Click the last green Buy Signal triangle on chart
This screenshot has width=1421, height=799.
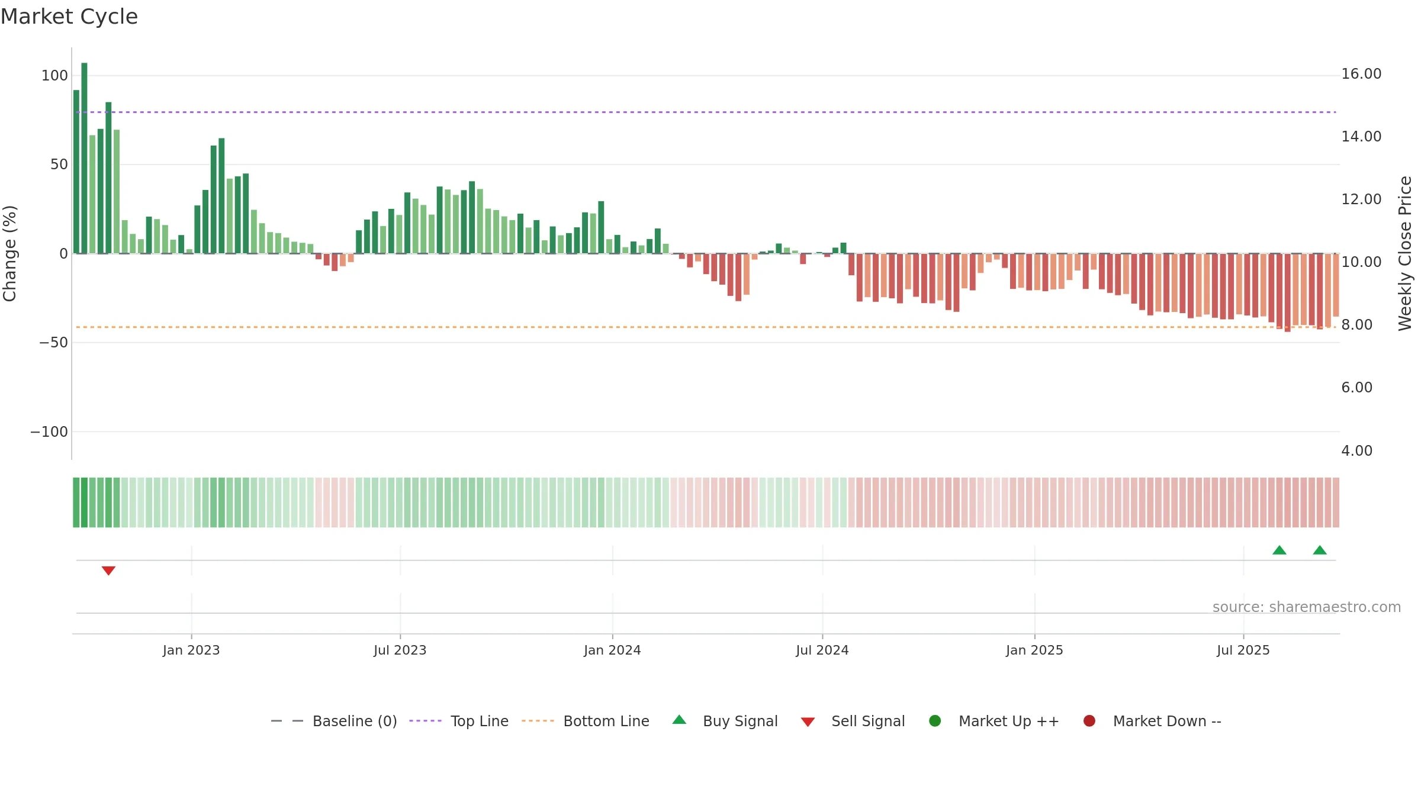pyautogui.click(x=1320, y=550)
